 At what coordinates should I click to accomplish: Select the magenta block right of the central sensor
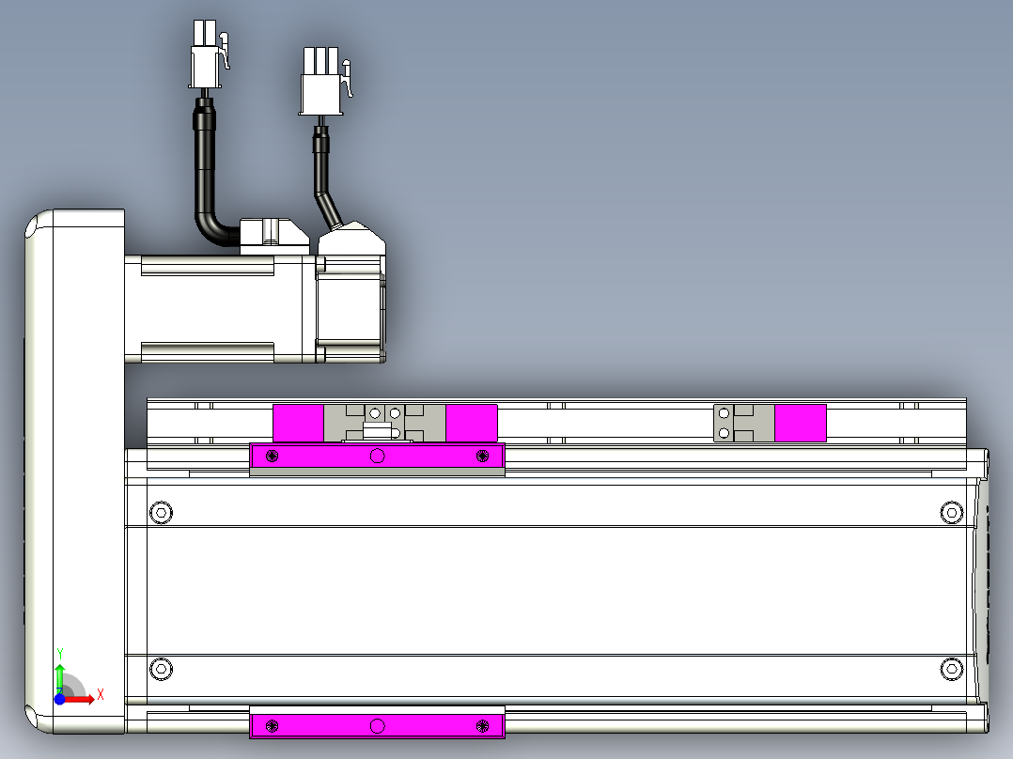(x=472, y=424)
